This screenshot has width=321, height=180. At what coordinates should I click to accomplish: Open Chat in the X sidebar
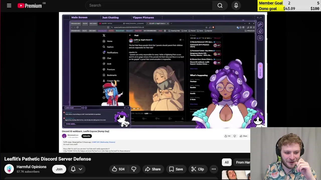pos(107,58)
